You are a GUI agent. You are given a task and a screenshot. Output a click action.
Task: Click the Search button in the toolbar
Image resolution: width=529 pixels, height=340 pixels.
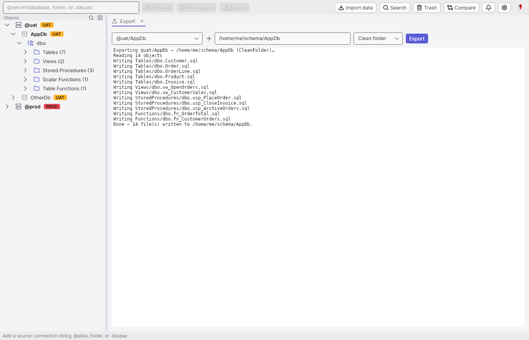point(394,8)
